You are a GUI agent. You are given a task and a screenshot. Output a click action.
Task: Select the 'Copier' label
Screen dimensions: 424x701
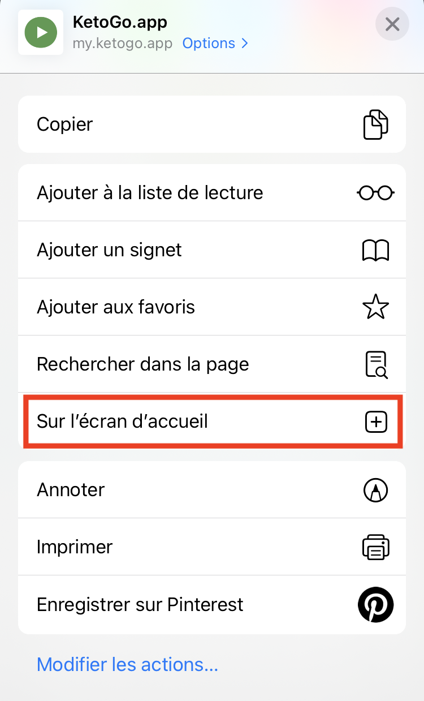pyautogui.click(x=64, y=124)
